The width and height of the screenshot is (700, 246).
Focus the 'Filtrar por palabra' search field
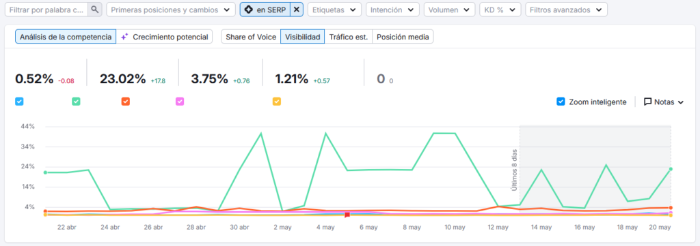point(46,10)
